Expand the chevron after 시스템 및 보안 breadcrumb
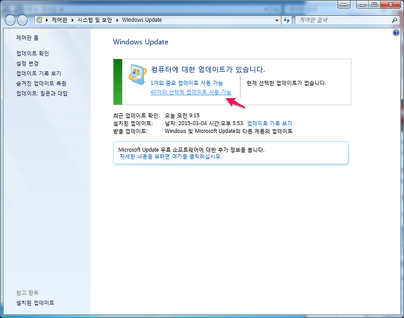This screenshot has height=318, width=404. (117, 20)
